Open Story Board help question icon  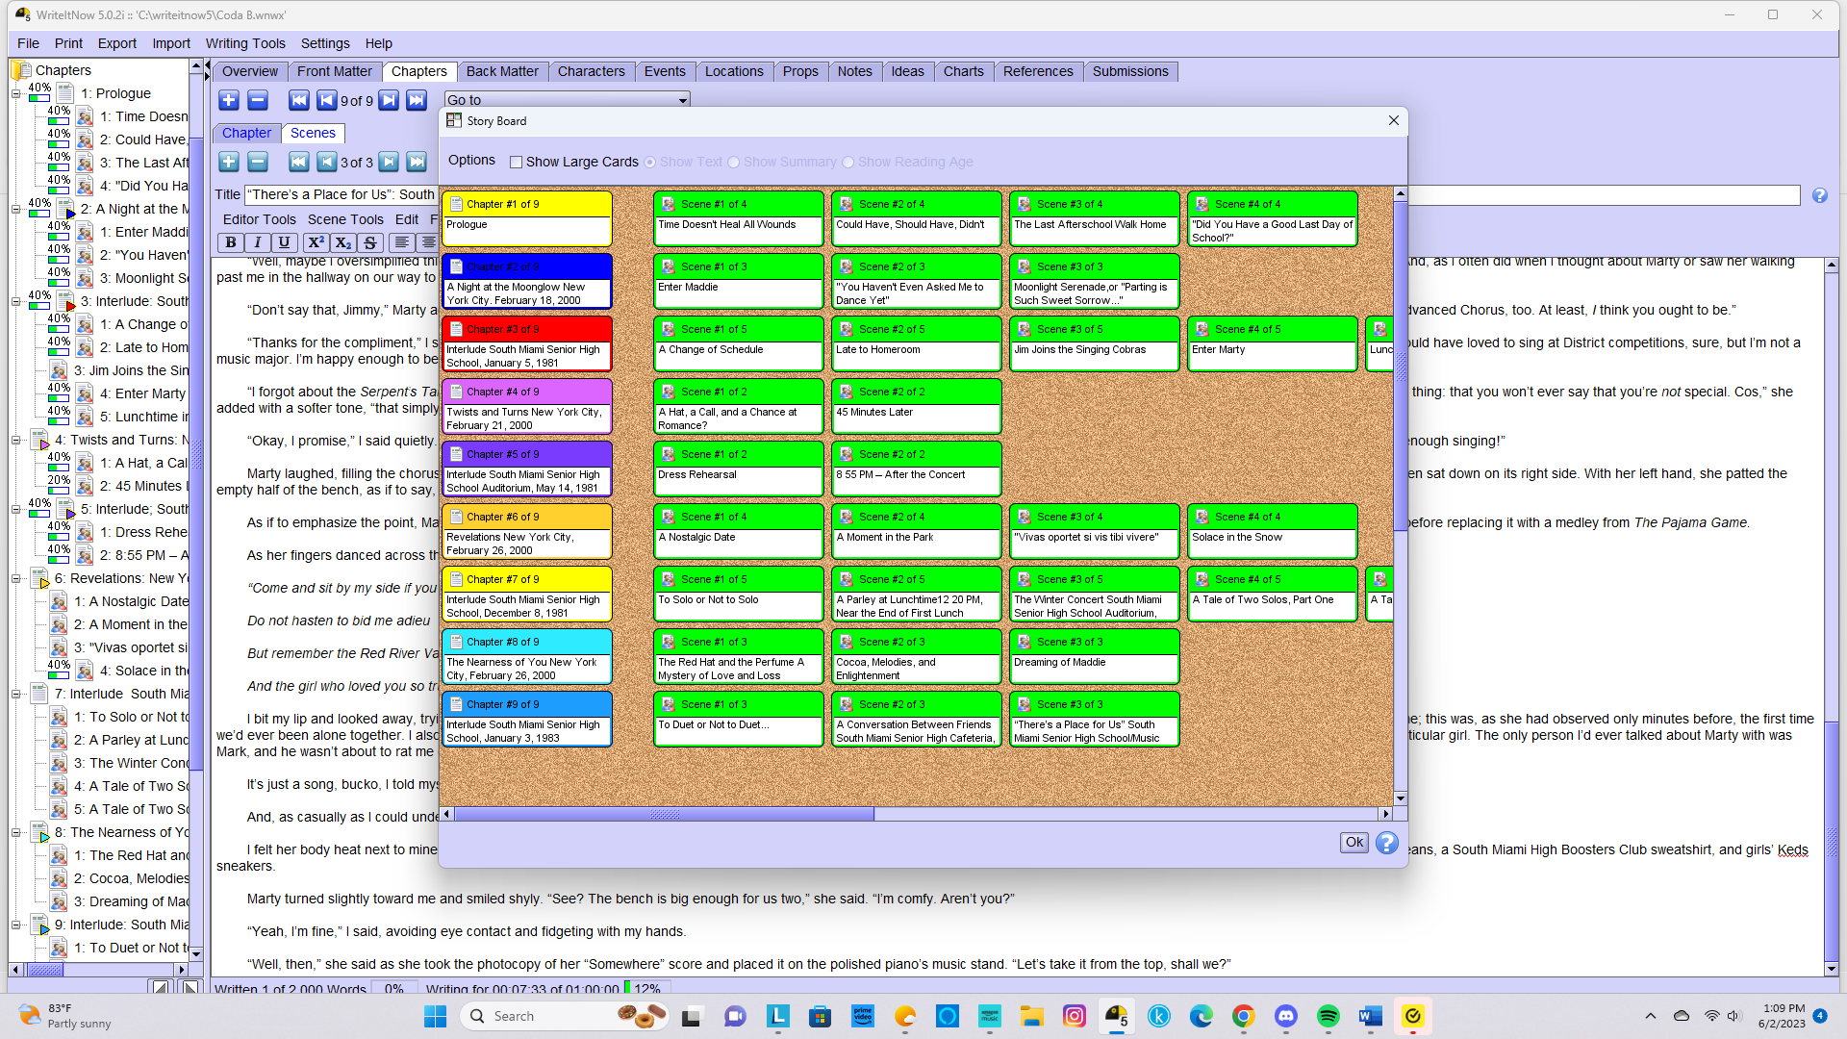coord(1386,843)
